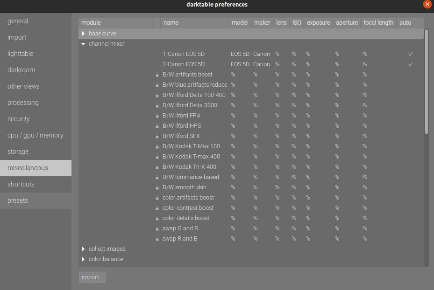Open the general preferences tab

click(36, 21)
